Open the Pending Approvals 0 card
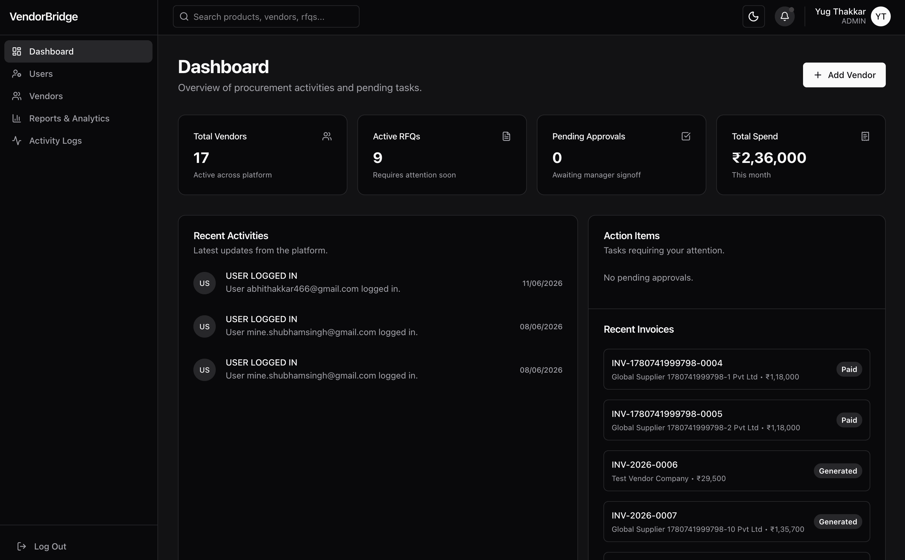905x560 pixels. pyautogui.click(x=621, y=155)
